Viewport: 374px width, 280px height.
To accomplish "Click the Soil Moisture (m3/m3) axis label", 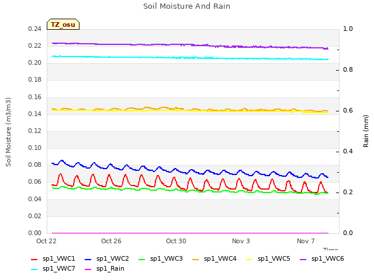I will pyautogui.click(x=8, y=132).
